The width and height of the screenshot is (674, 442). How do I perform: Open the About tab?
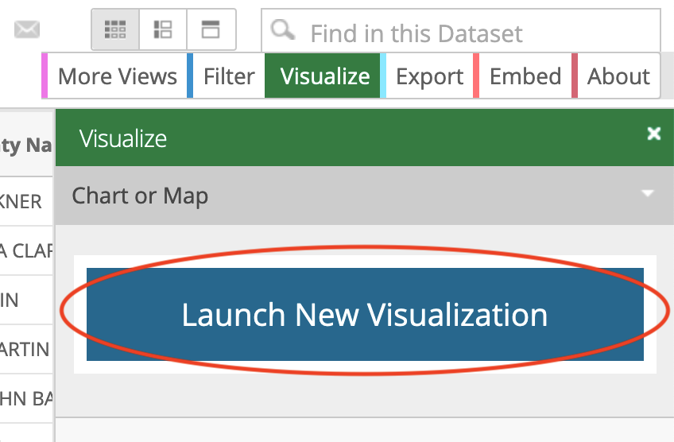pos(616,76)
